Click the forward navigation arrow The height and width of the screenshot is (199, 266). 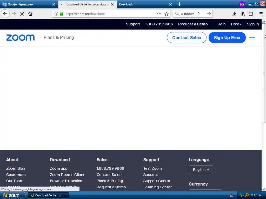[14, 14]
